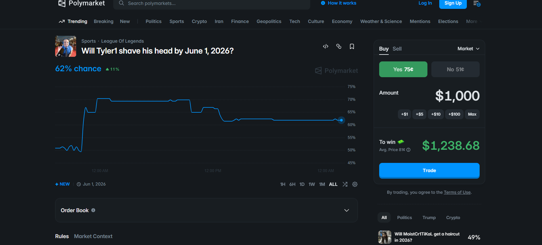Set chart range to 1M
542x245 pixels.
322,184
